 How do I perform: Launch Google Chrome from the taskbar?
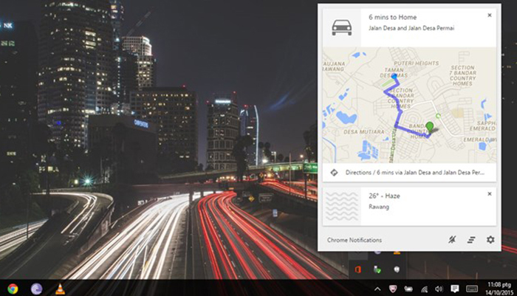click(13, 288)
